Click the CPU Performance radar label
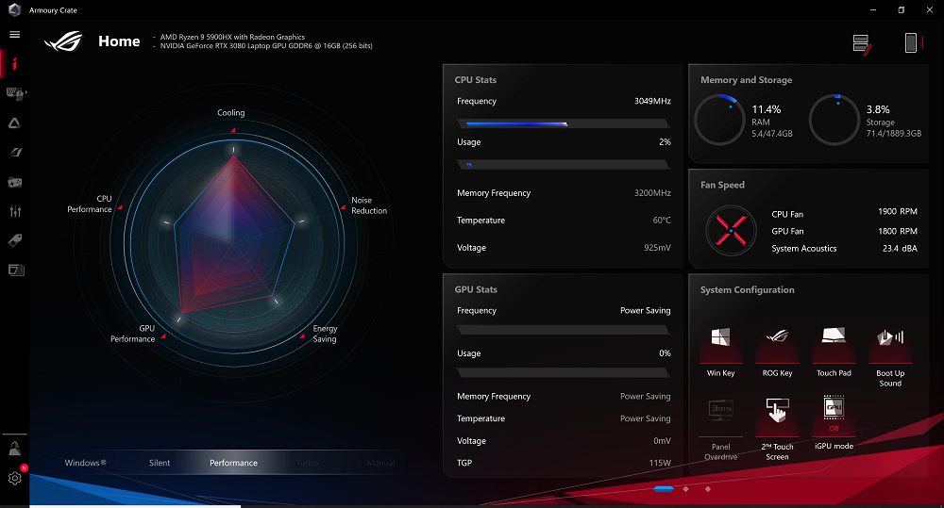Screen dimensions: 944x508 pyautogui.click(x=90, y=204)
